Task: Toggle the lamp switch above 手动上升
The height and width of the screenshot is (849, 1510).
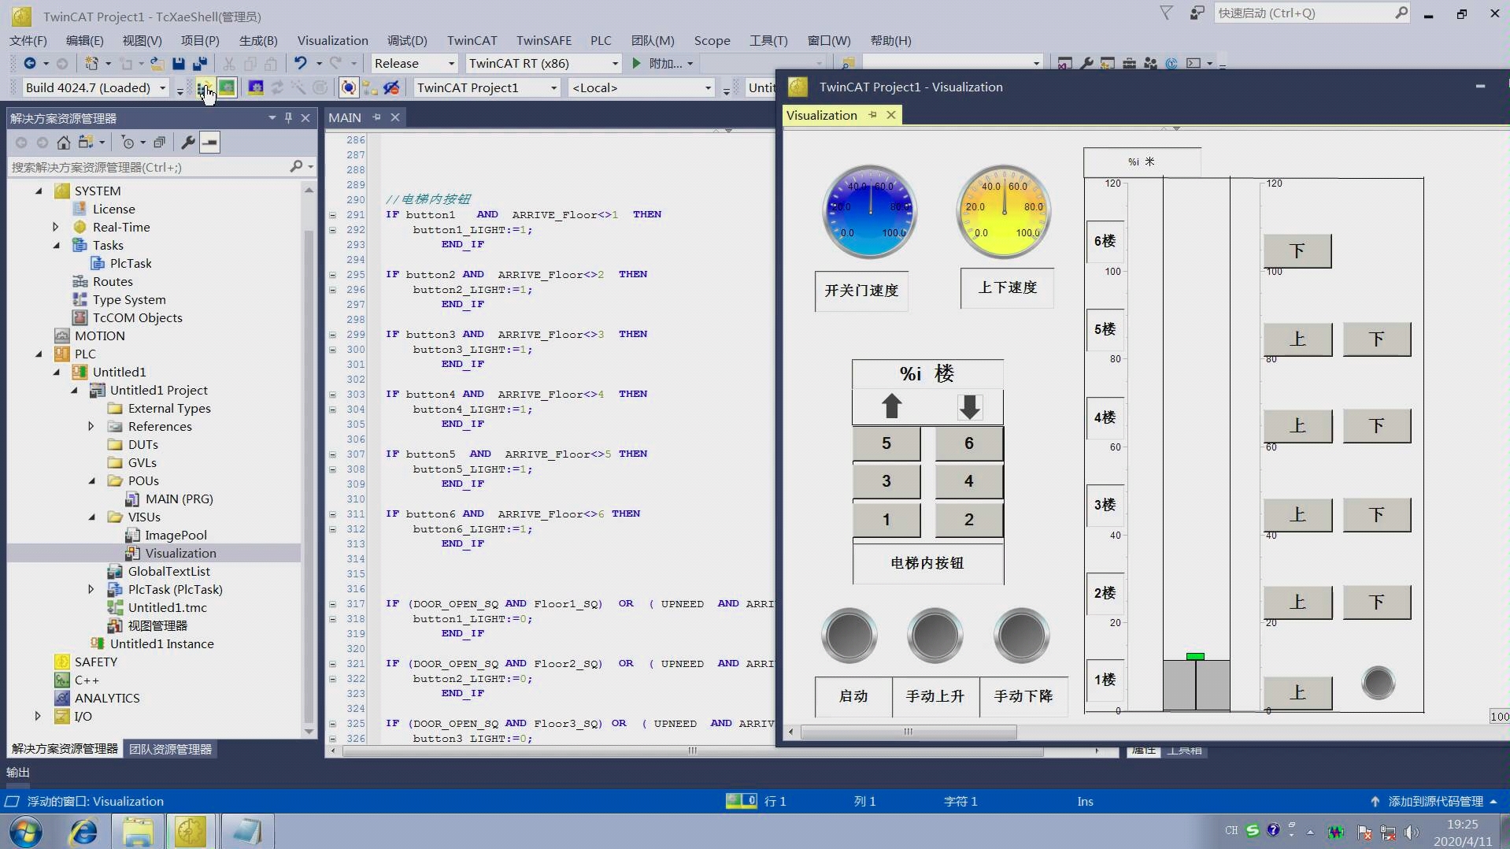Action: 934,635
